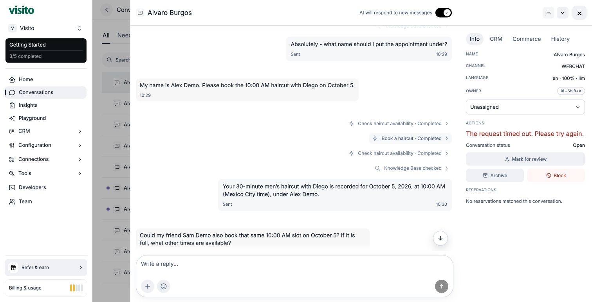This screenshot has height=302, width=592.
Task: Switch to the CRM tab in details panel
Action: pos(496,39)
